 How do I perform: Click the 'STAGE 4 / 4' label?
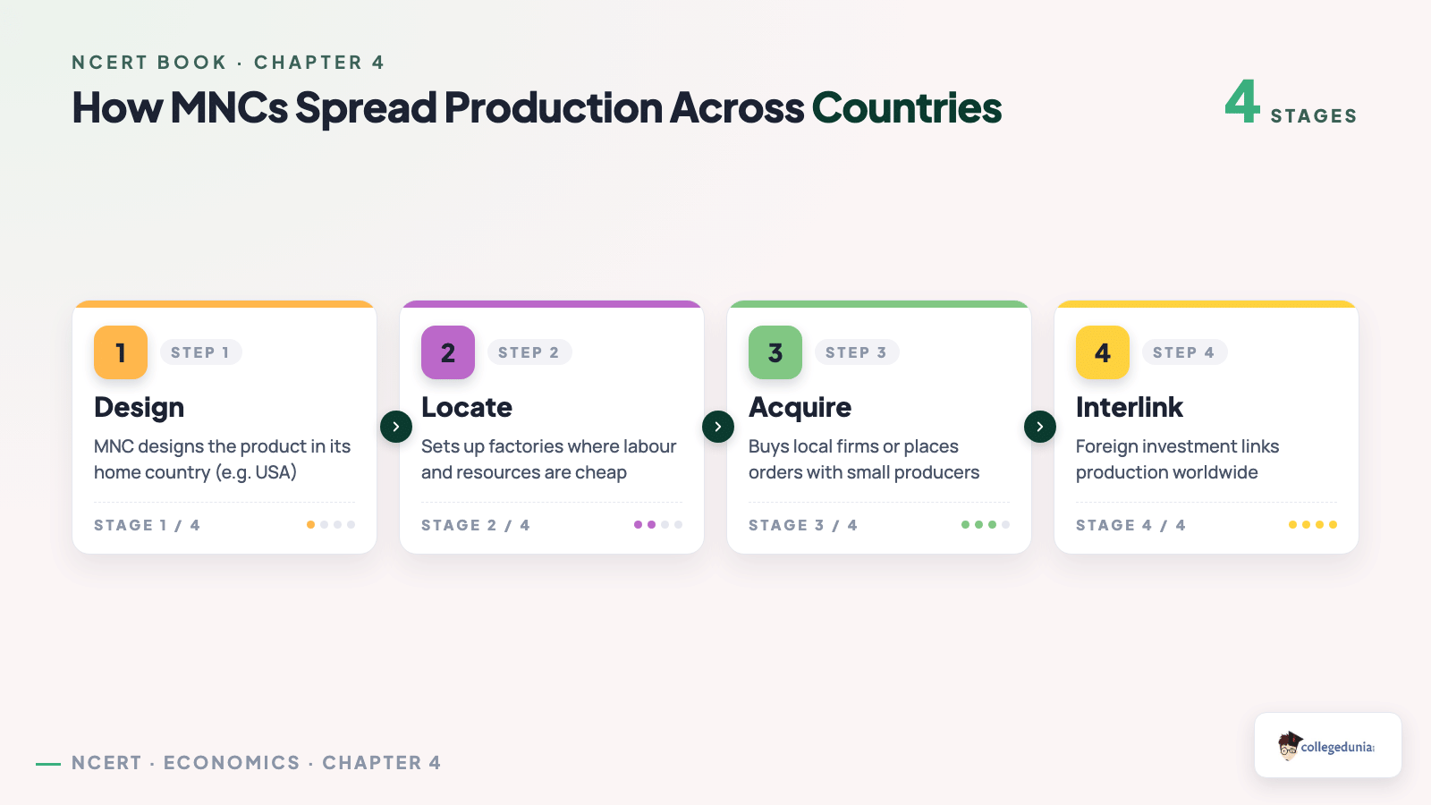tap(1130, 525)
